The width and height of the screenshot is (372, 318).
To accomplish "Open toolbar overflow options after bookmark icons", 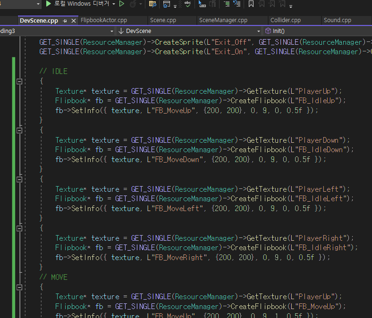I will coord(291,6).
